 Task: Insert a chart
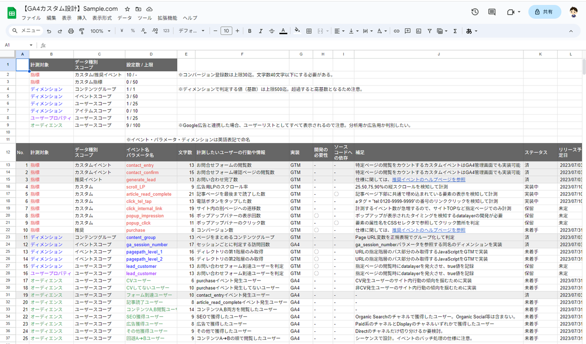tap(418, 31)
